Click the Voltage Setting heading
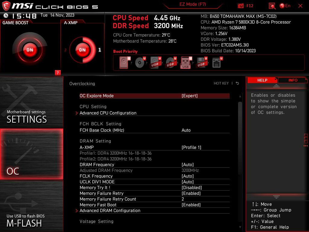The height and width of the screenshot is (232, 309). click(97, 221)
